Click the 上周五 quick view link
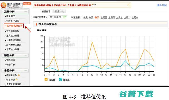This screenshot has height=100, width=169. coord(104,17)
